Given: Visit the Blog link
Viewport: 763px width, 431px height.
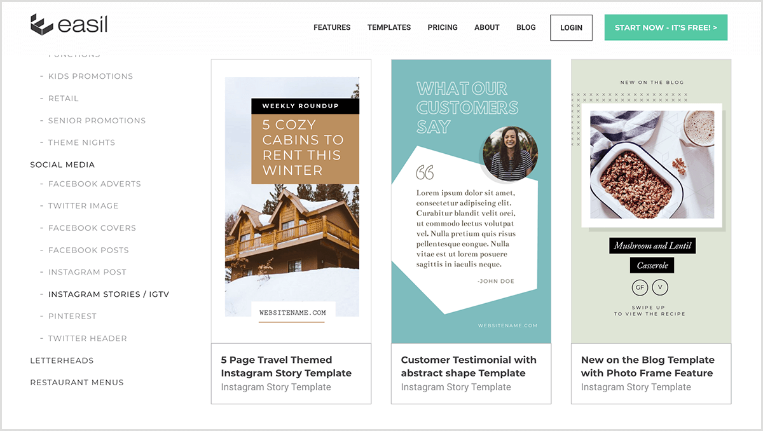Looking at the screenshot, I should [526, 27].
